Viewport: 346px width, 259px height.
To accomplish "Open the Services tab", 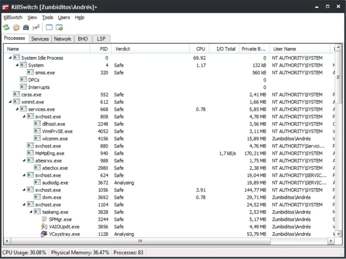I will [x=40, y=39].
